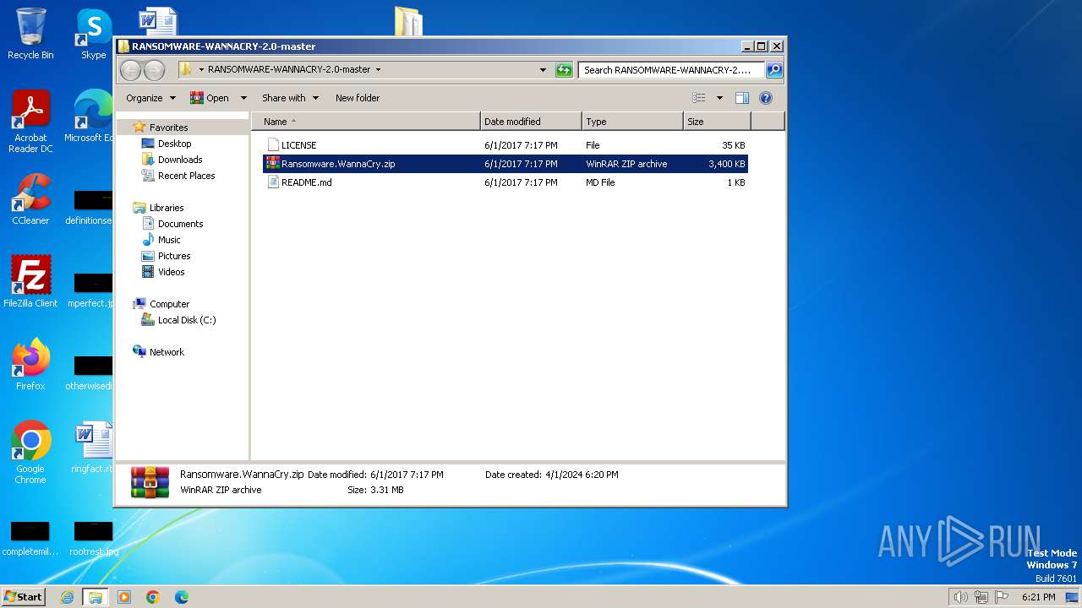Click the volume speaker tray icon
This screenshot has height=608, width=1082.
[x=960, y=597]
